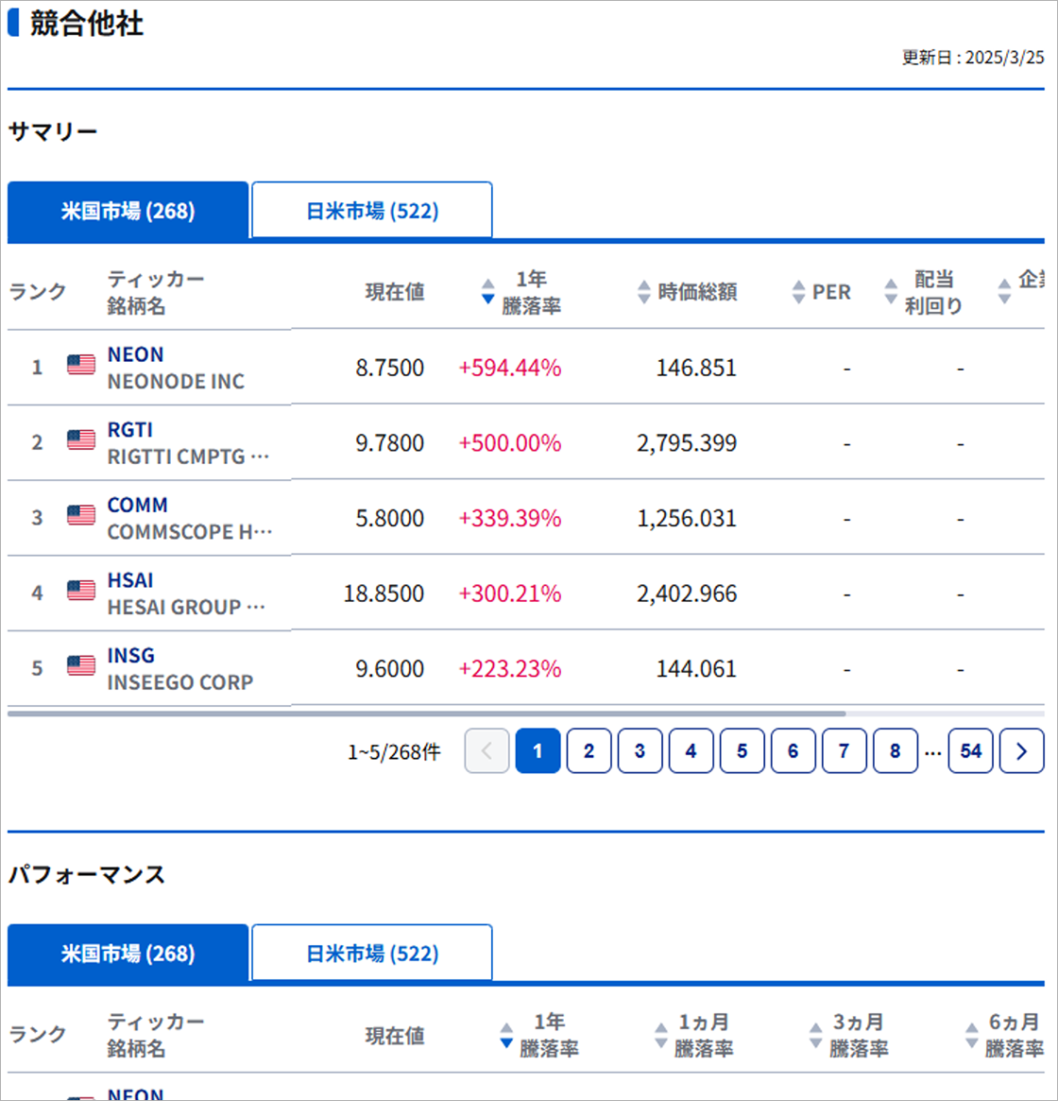Click the disabled previous page arrow

[x=486, y=751]
